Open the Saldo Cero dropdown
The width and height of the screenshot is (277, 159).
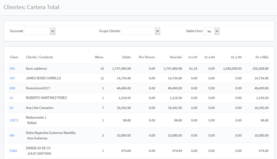(212, 31)
